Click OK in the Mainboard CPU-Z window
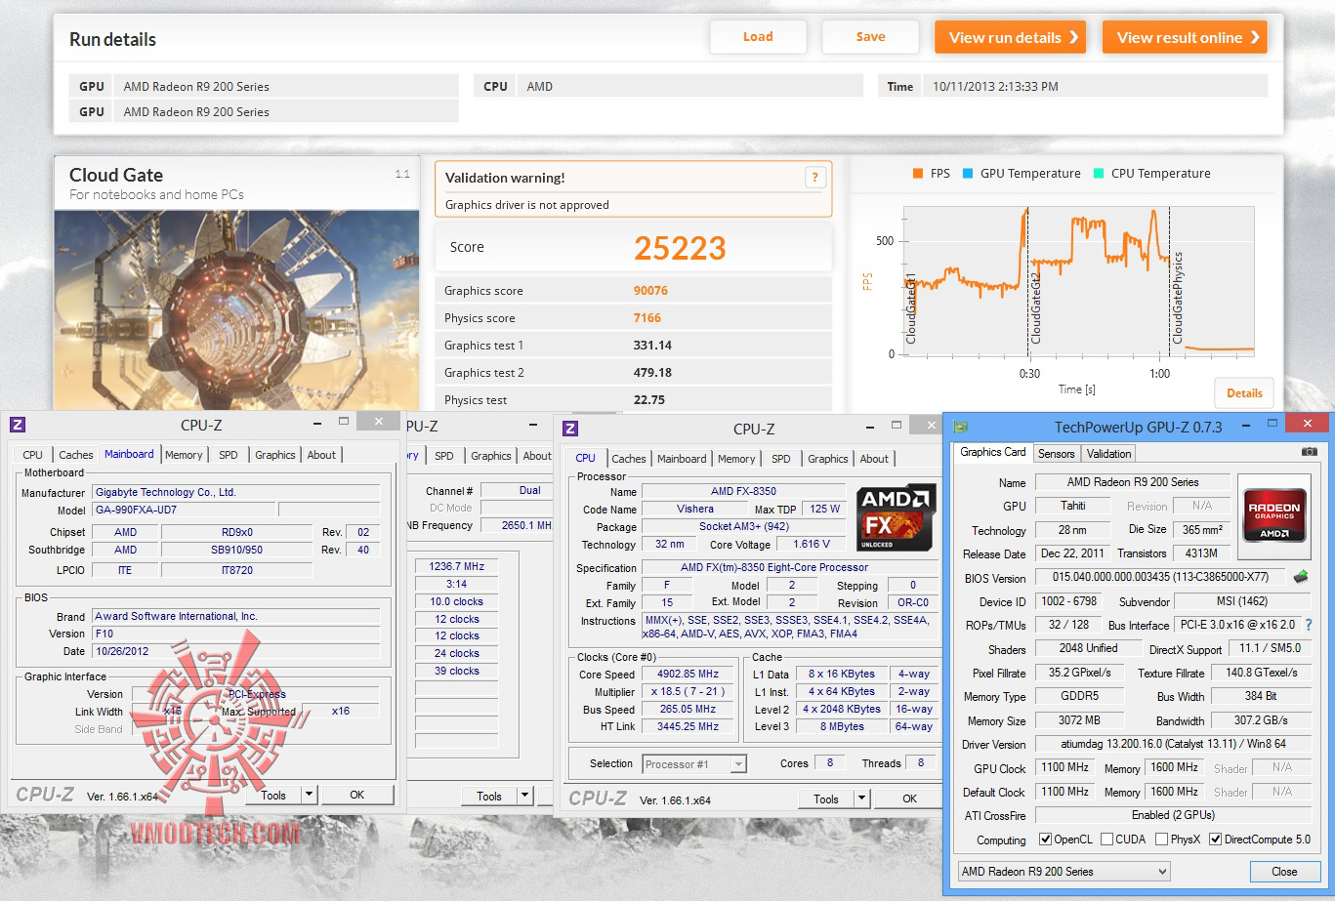1335x901 pixels. point(357,795)
